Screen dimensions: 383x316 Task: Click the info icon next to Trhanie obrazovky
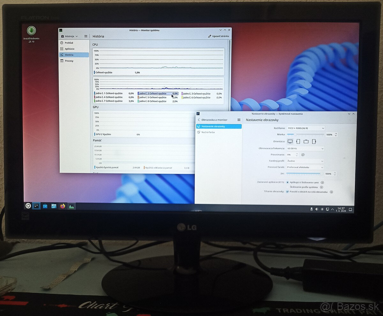[331, 192]
